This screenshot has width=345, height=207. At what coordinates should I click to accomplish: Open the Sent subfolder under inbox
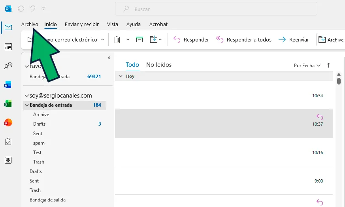[x=38, y=134]
